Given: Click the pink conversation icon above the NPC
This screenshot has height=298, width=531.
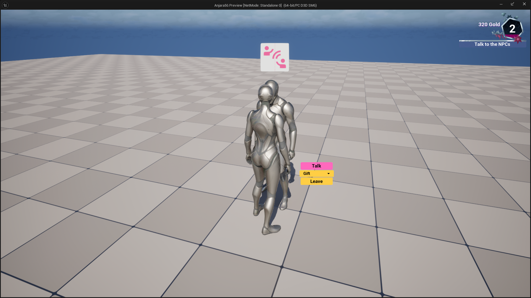Looking at the screenshot, I should (x=275, y=57).
